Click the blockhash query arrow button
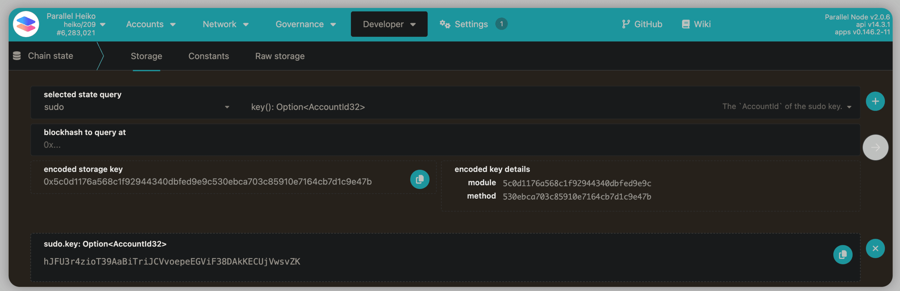Viewport: 900px width, 291px height. (x=875, y=147)
